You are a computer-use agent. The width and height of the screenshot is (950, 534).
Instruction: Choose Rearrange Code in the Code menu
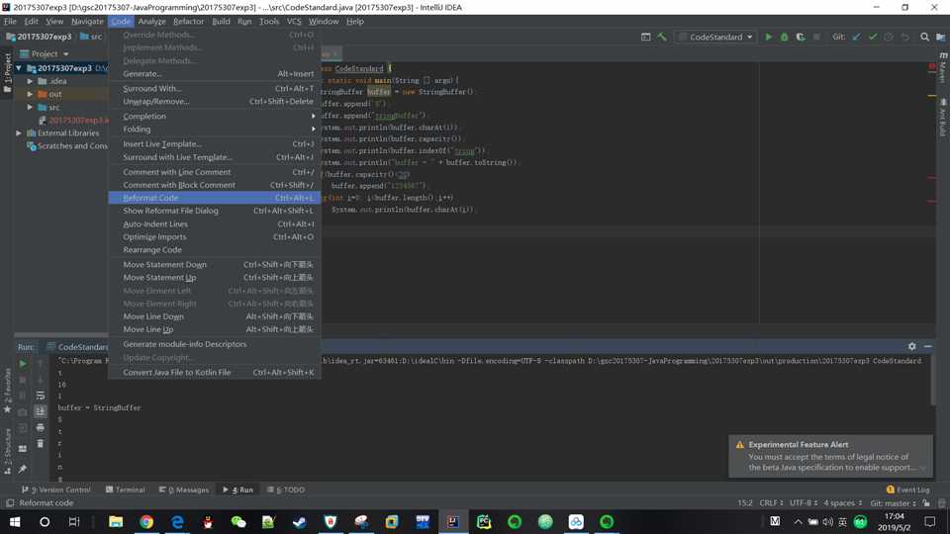click(x=214, y=249)
